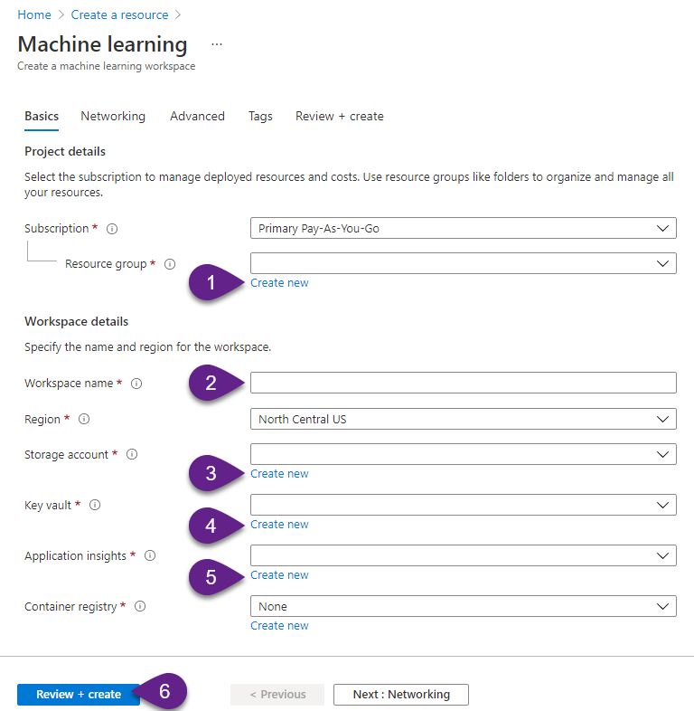Go to Home breadcrumb link

34,15
